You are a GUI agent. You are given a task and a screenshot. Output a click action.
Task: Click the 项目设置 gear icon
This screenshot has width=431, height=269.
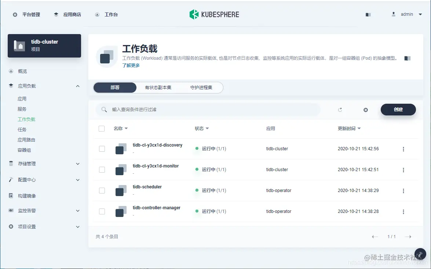11,226
